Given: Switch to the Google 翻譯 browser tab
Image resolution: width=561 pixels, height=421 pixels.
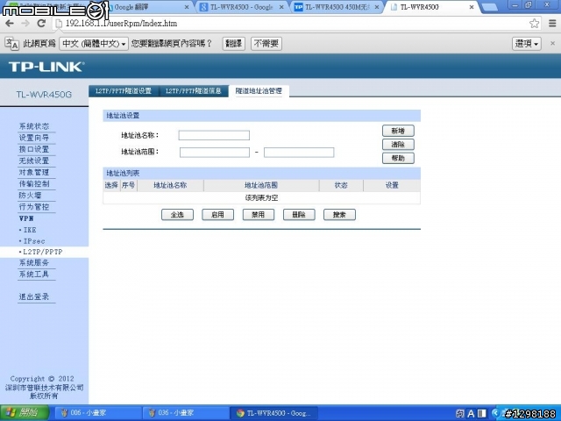Looking at the screenshot, I should 148,7.
